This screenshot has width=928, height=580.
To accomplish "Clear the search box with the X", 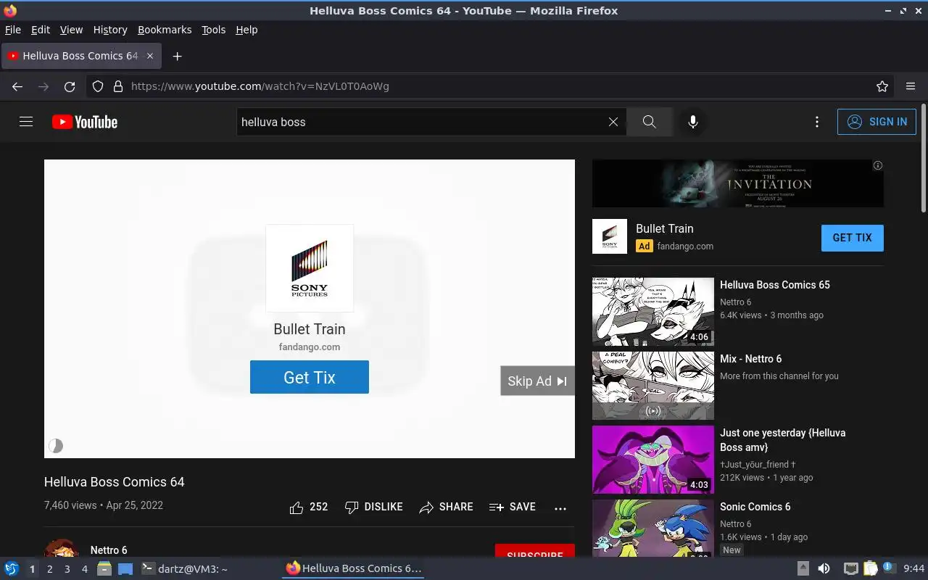I will pyautogui.click(x=613, y=122).
